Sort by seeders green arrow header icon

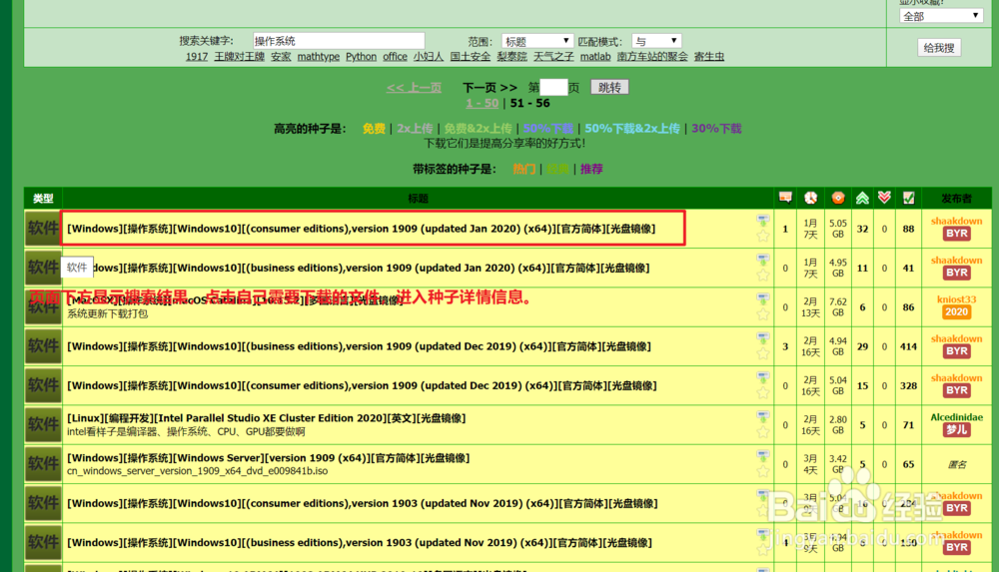pyautogui.click(x=862, y=198)
